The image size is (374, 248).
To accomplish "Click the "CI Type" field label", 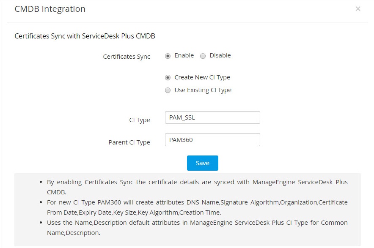I will [x=140, y=120].
